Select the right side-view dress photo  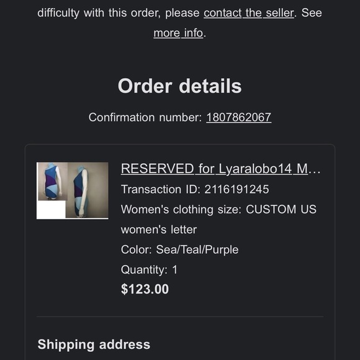click(x=88, y=190)
